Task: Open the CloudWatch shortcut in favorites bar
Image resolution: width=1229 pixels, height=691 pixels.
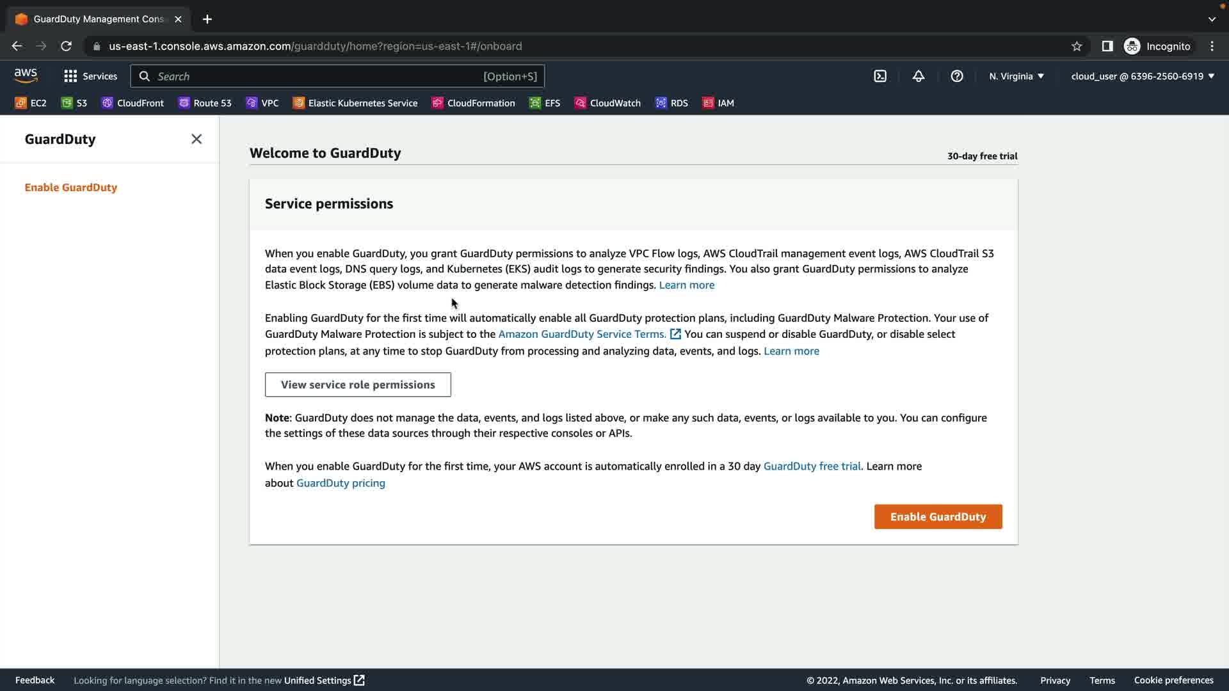Action: pos(607,103)
